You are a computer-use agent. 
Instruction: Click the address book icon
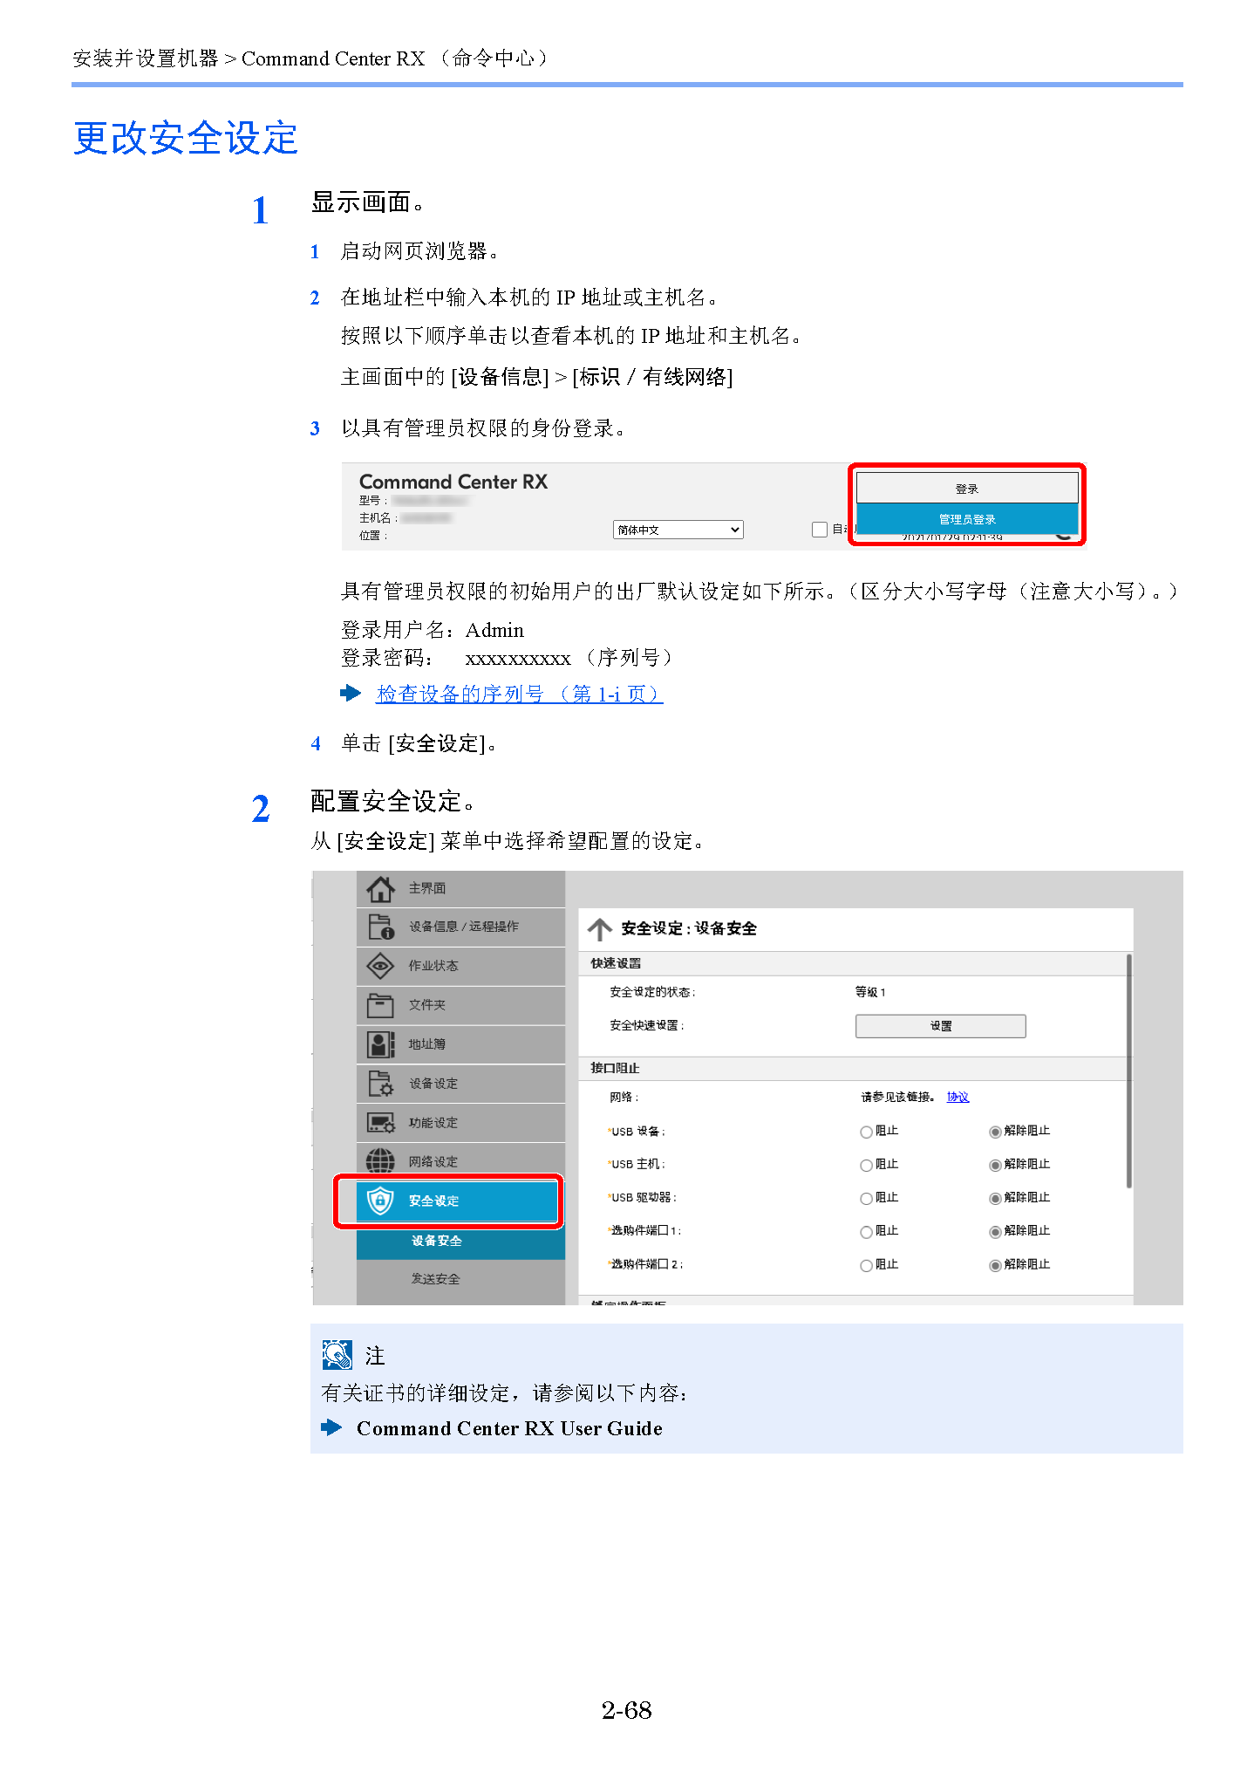[380, 1044]
